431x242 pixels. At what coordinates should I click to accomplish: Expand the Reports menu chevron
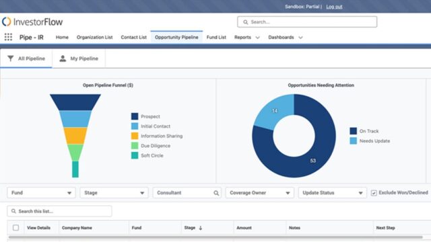pos(257,38)
